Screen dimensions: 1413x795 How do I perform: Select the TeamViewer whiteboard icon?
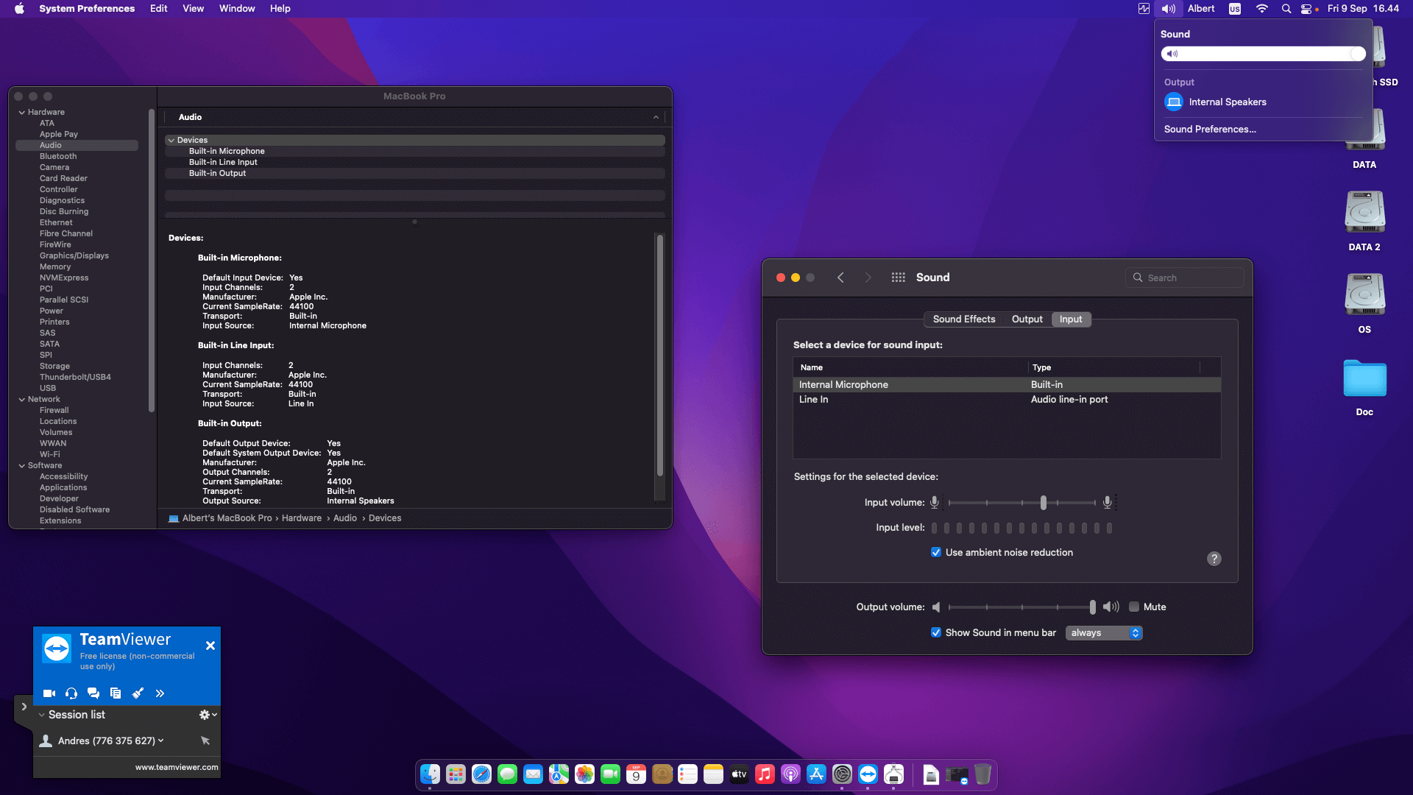(138, 693)
